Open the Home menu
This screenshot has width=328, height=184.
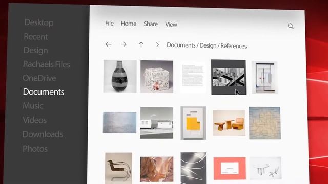129,24
